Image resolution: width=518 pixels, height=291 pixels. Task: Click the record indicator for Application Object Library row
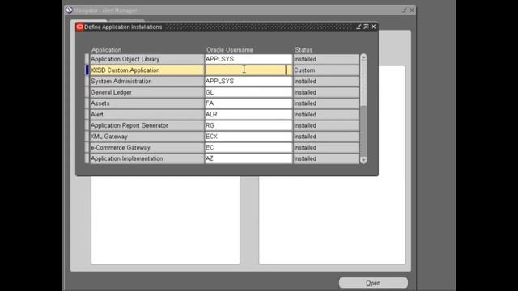[87, 59]
